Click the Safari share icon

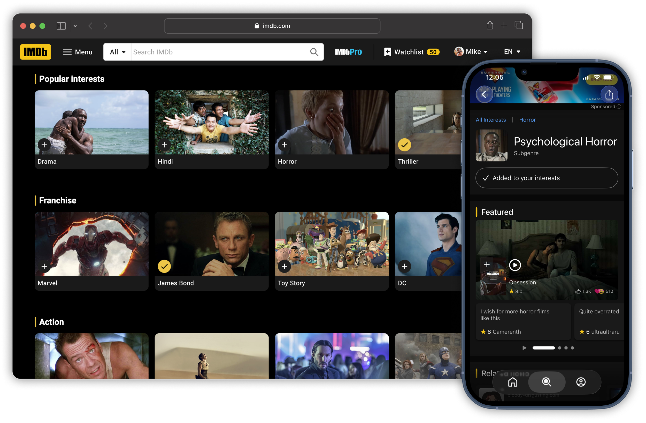(x=490, y=25)
